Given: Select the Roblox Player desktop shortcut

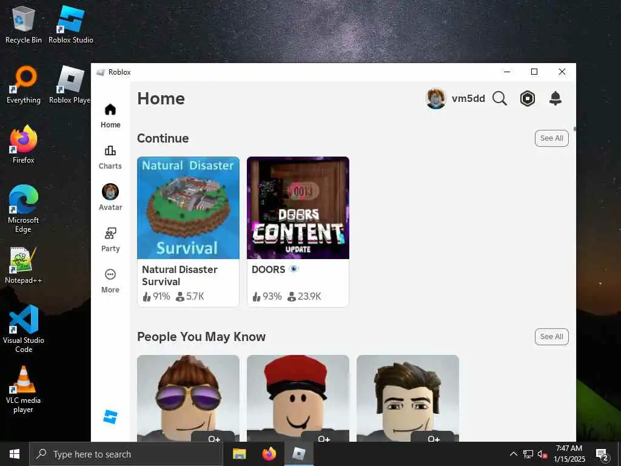Looking at the screenshot, I should pyautogui.click(x=70, y=85).
